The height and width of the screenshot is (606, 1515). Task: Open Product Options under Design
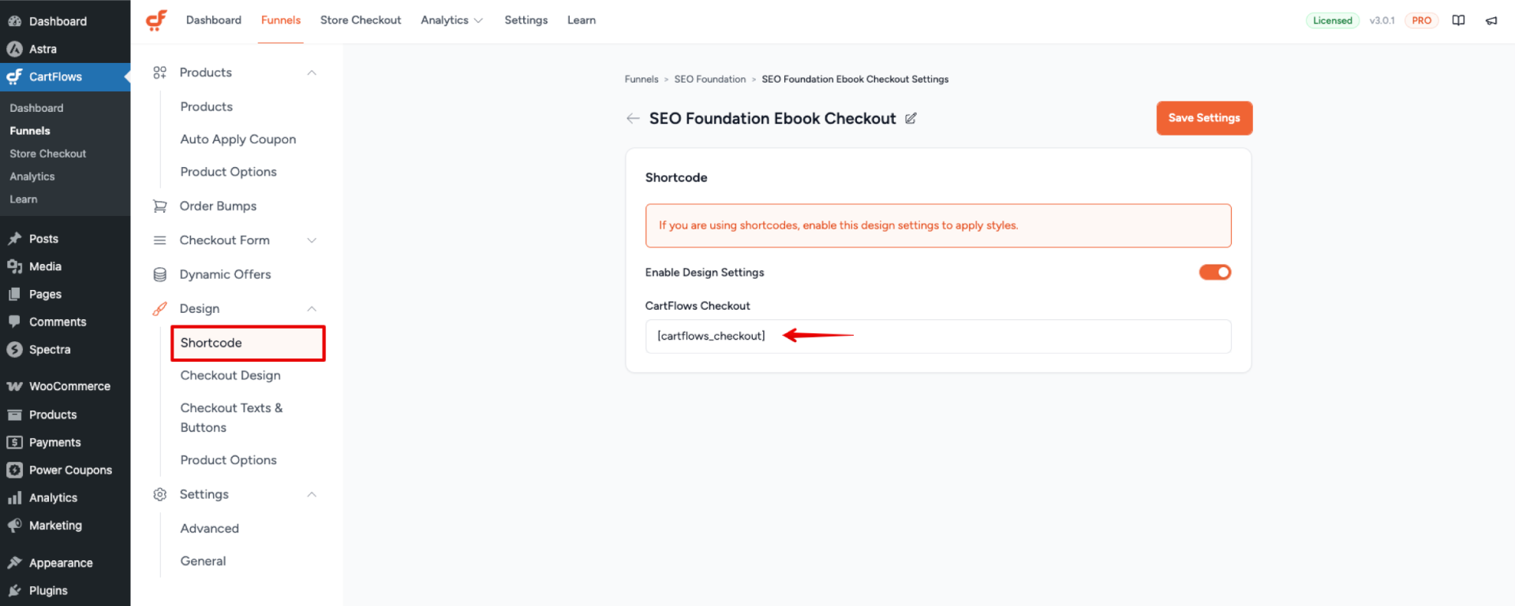pyautogui.click(x=229, y=460)
